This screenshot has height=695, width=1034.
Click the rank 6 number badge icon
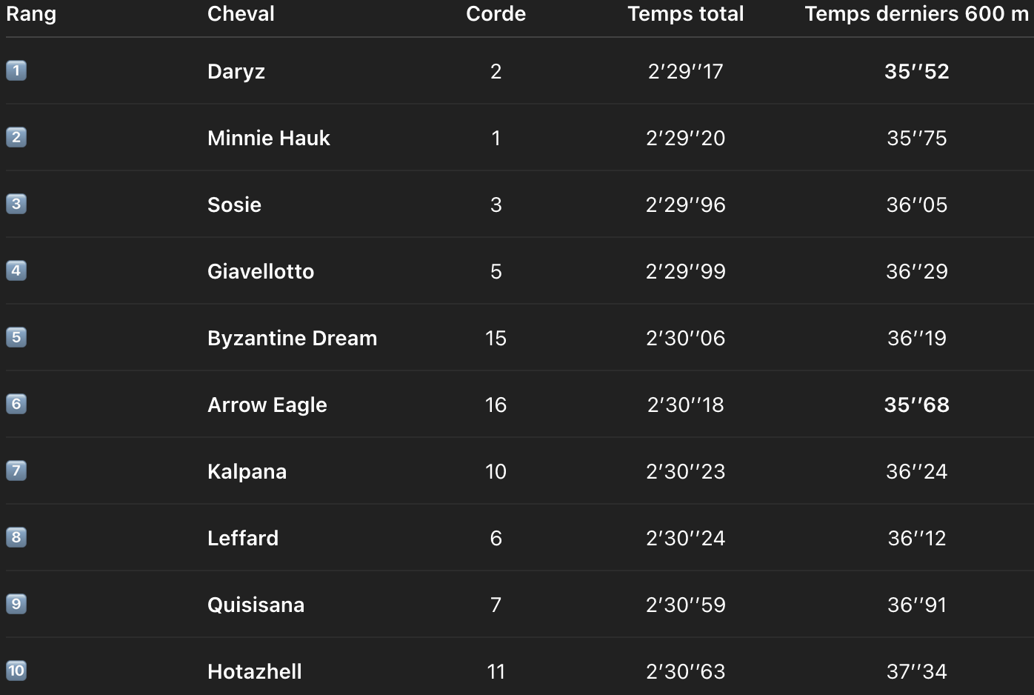(x=16, y=405)
